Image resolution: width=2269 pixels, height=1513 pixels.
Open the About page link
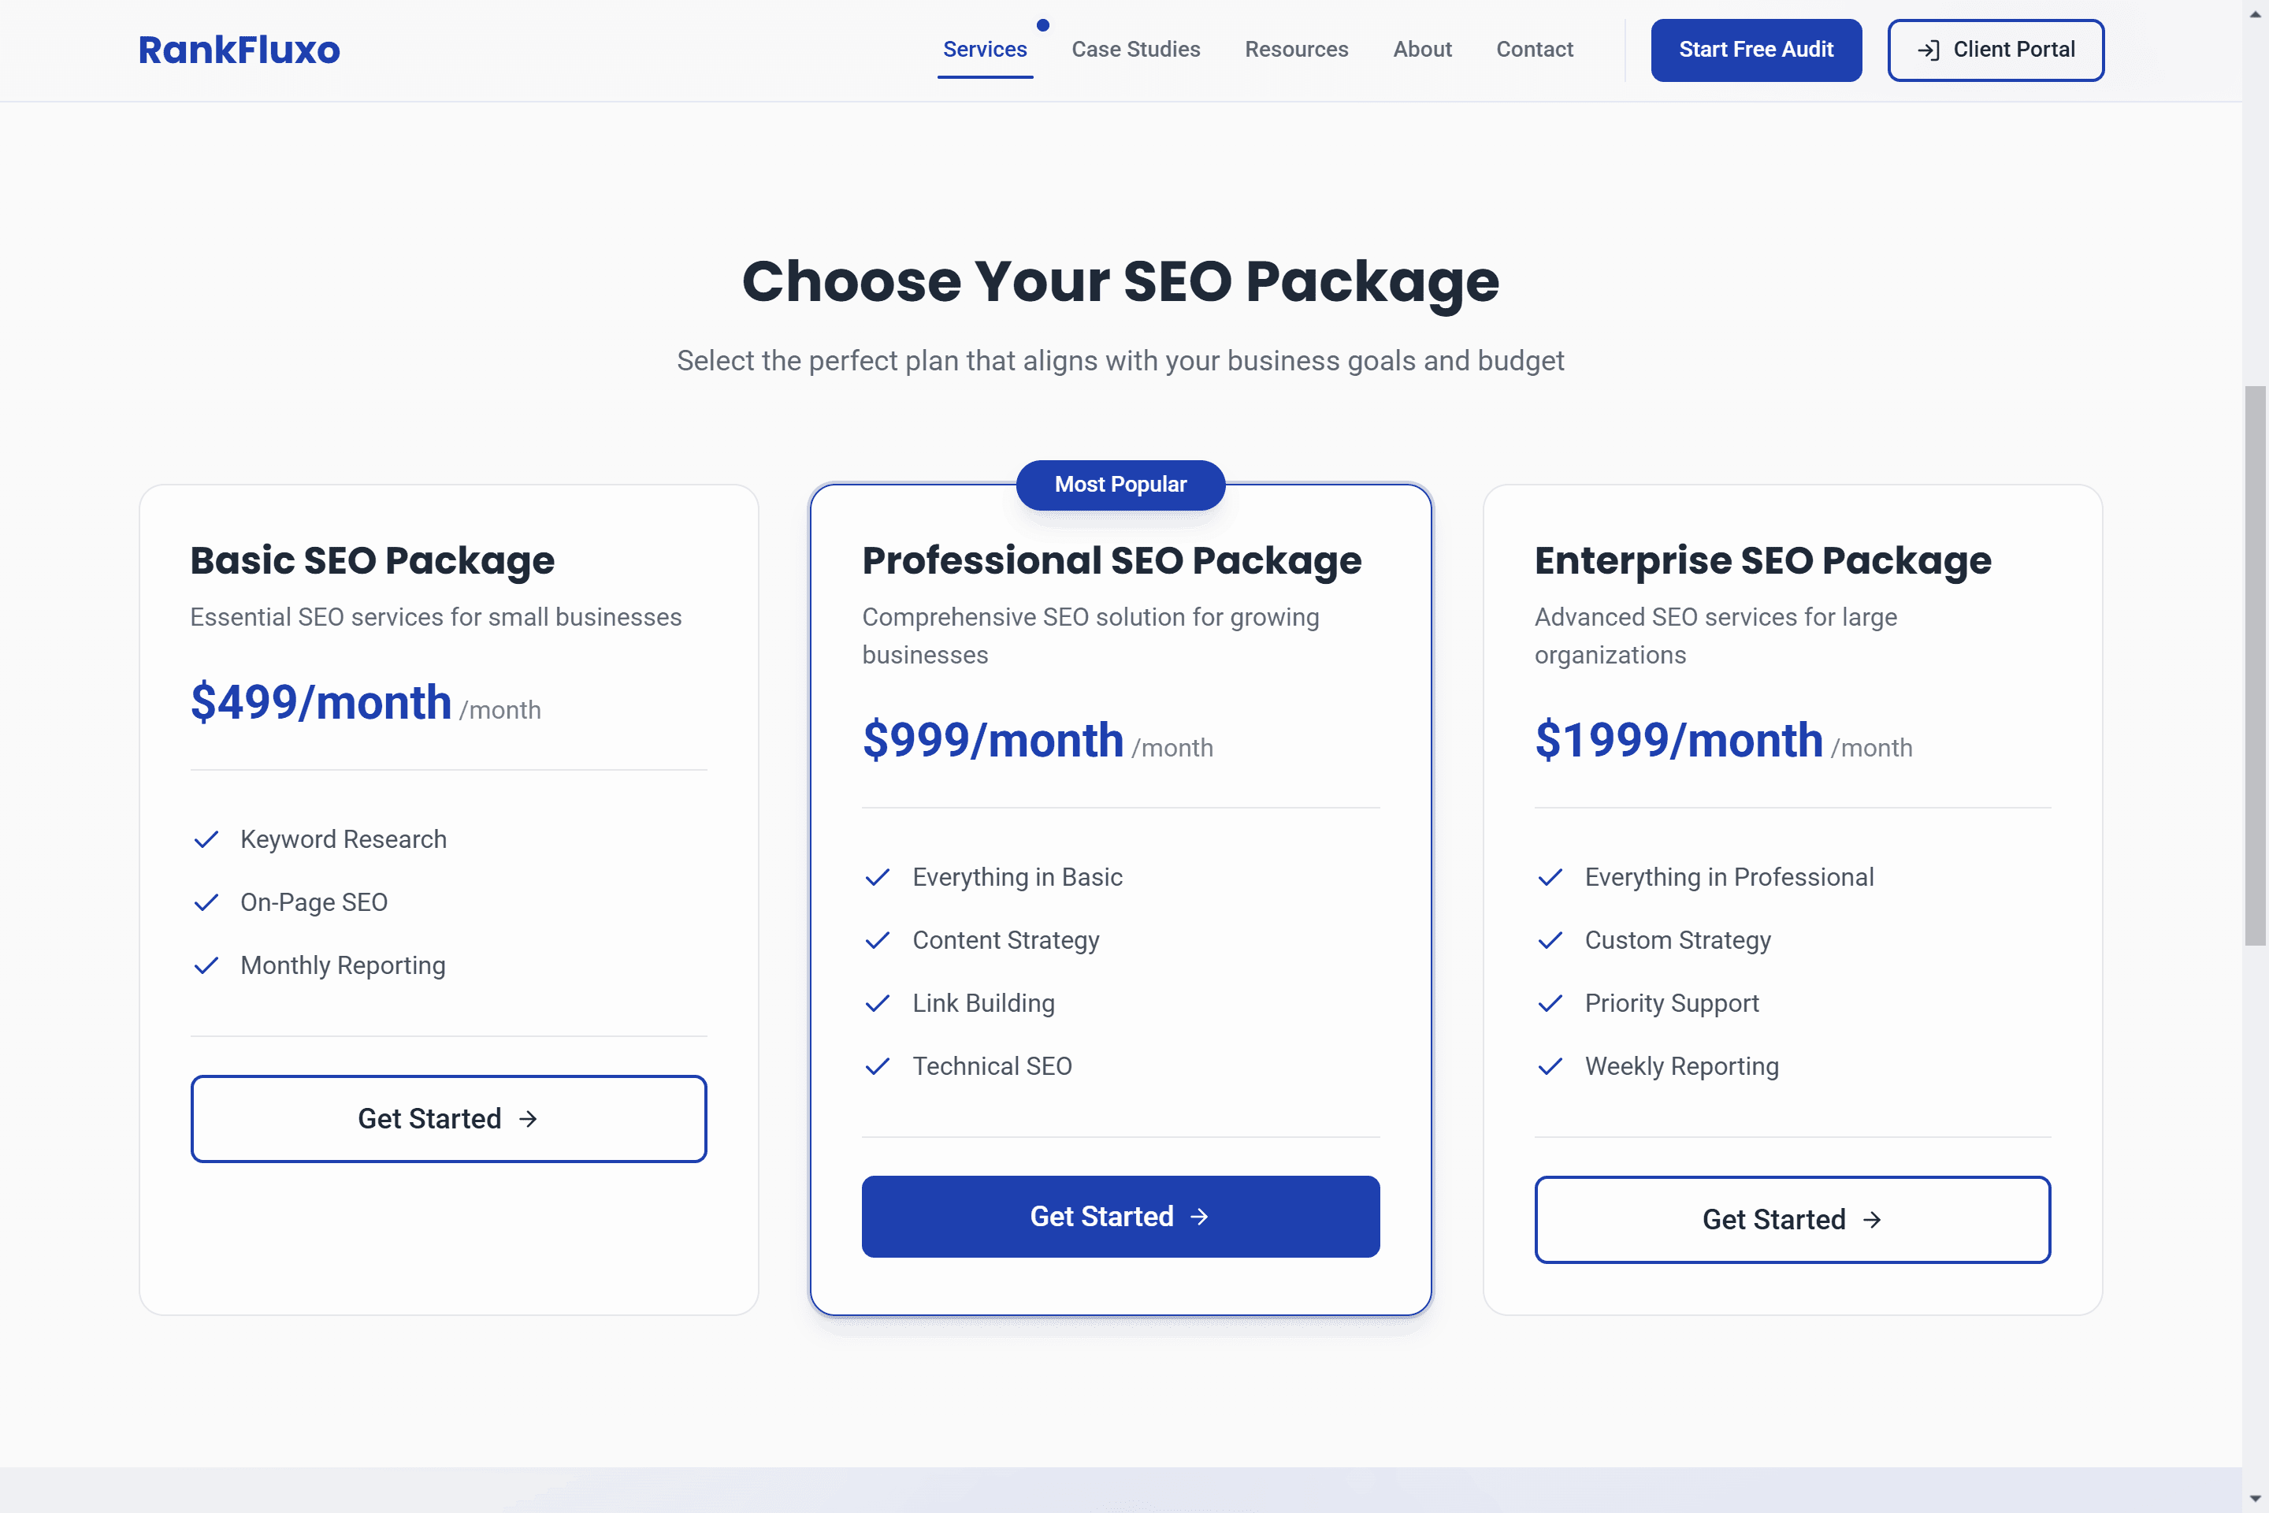click(x=1422, y=49)
